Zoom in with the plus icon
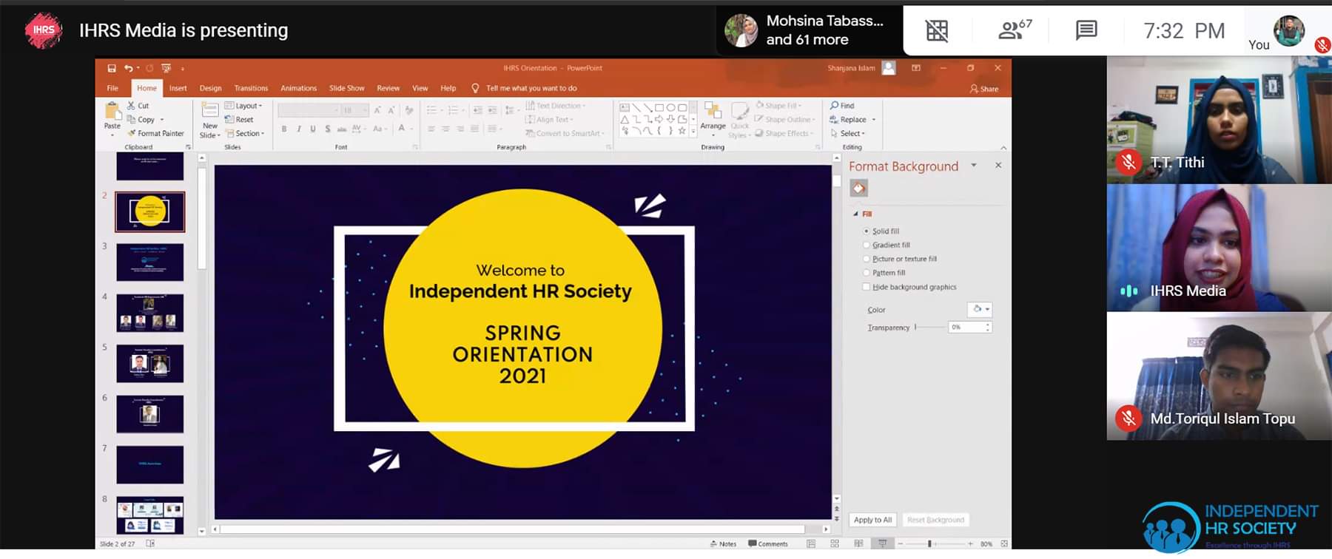Screen dimensions: 1332x559 coord(971,543)
